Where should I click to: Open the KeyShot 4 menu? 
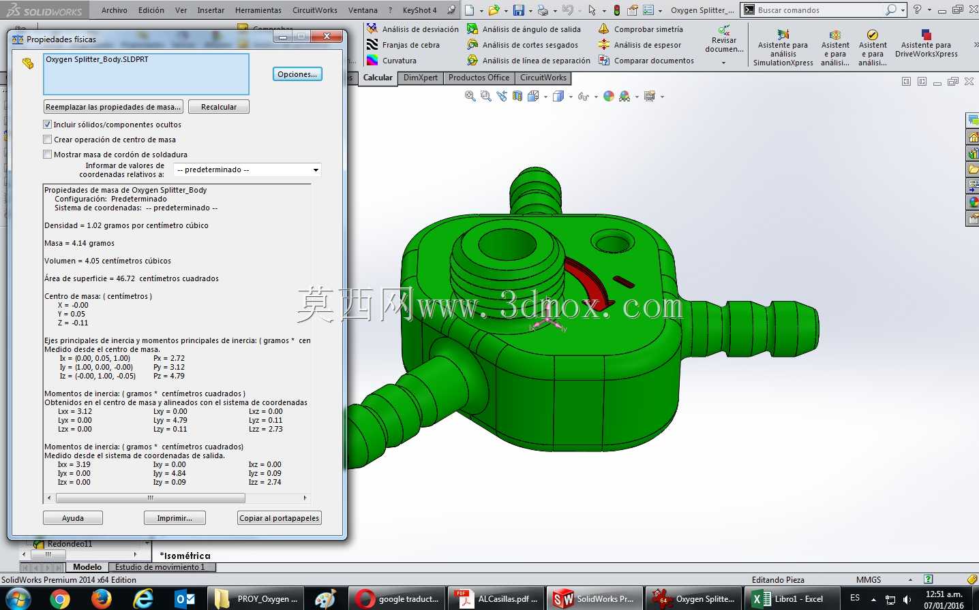tap(419, 10)
